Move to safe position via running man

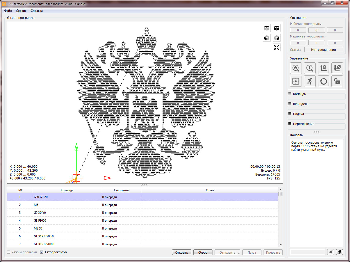pos(310,81)
